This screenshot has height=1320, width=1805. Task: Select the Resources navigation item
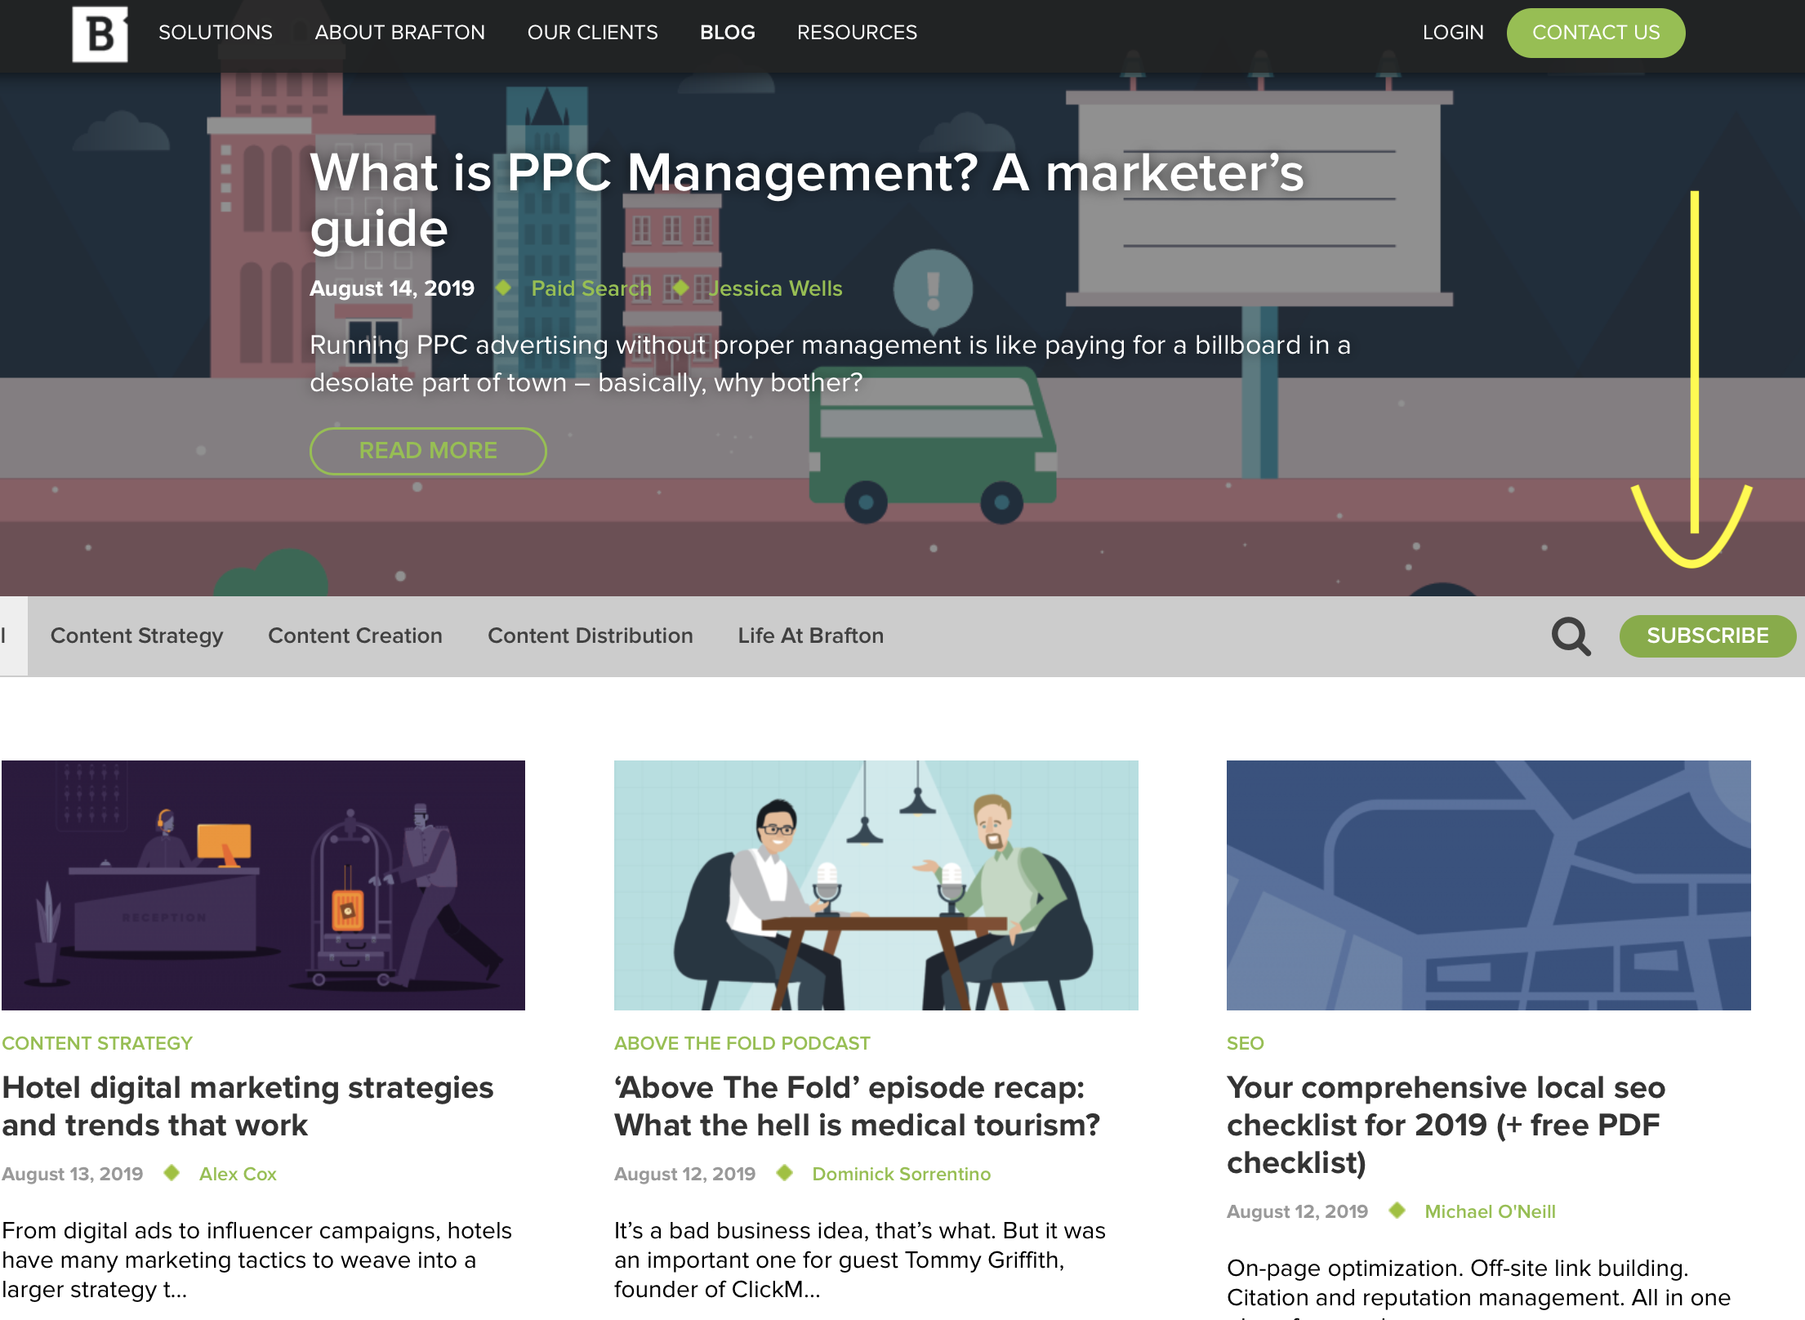click(857, 33)
